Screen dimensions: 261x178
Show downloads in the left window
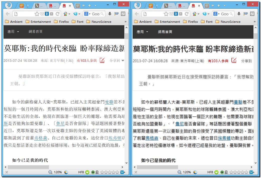point(110,14)
